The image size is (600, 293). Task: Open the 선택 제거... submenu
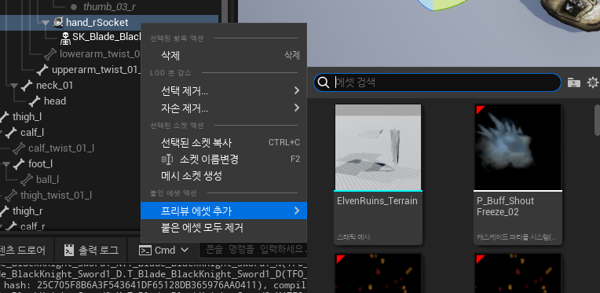click(x=224, y=91)
